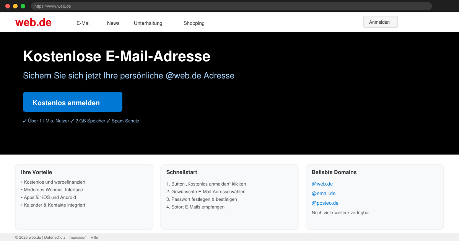Click the Modernes Webmail-Interface bullet
Screen dimensions: 459x241
pyautogui.click(x=52, y=190)
